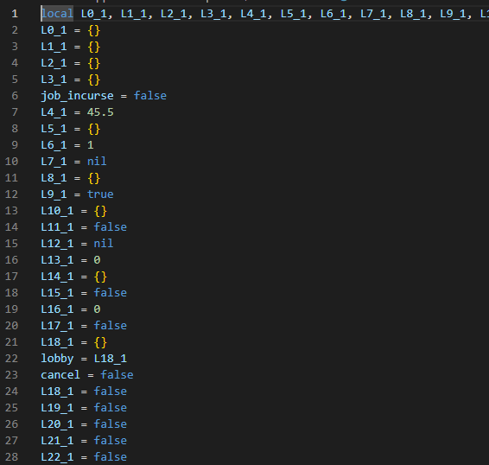Image resolution: width=489 pixels, height=465 pixels.
Task: Click line number 1 in the gutter
Action: [x=15, y=14]
